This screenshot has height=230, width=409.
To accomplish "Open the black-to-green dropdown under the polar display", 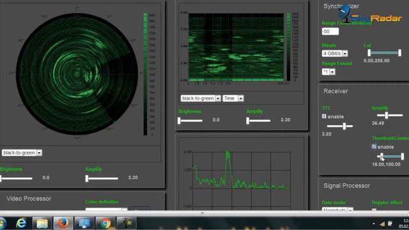I will click(22, 153).
